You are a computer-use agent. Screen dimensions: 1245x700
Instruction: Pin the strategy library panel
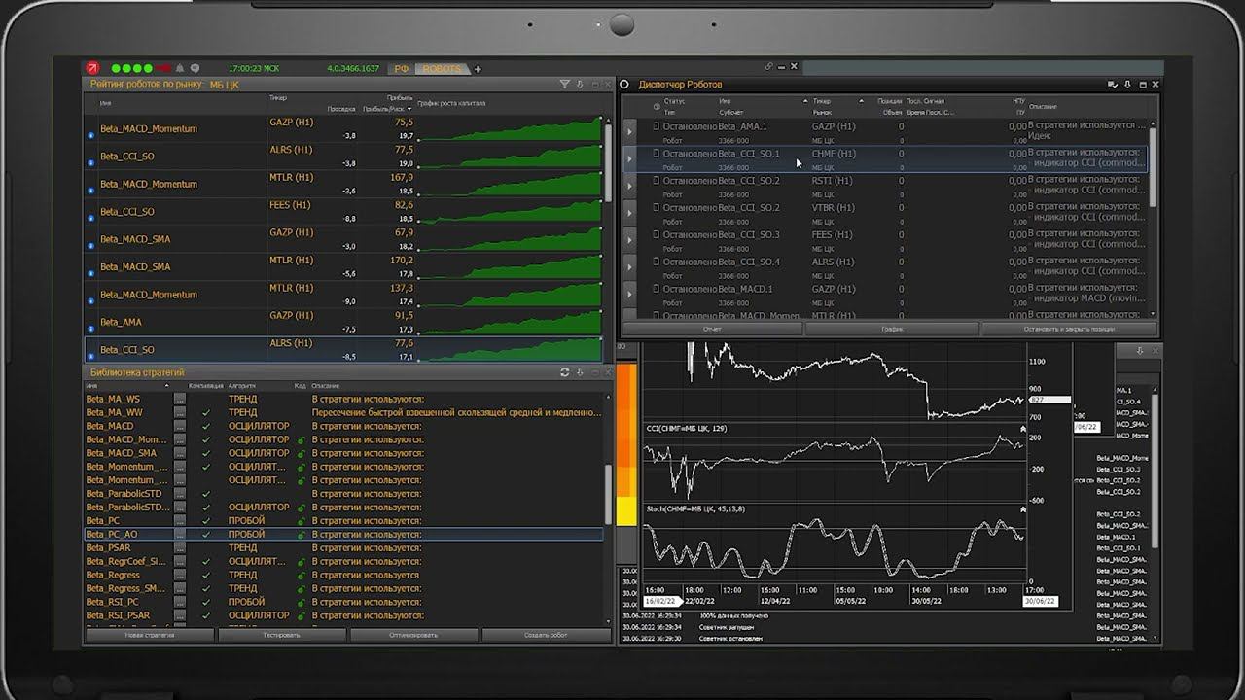click(x=580, y=372)
